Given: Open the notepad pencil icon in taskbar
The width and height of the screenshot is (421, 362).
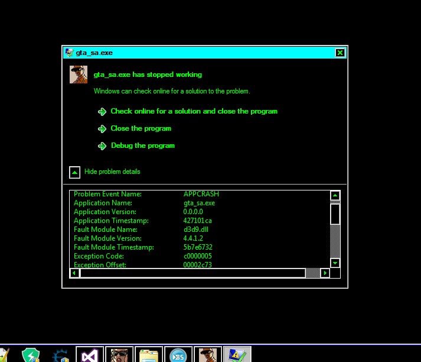Looking at the screenshot, I should pyautogui.click(x=5, y=355).
